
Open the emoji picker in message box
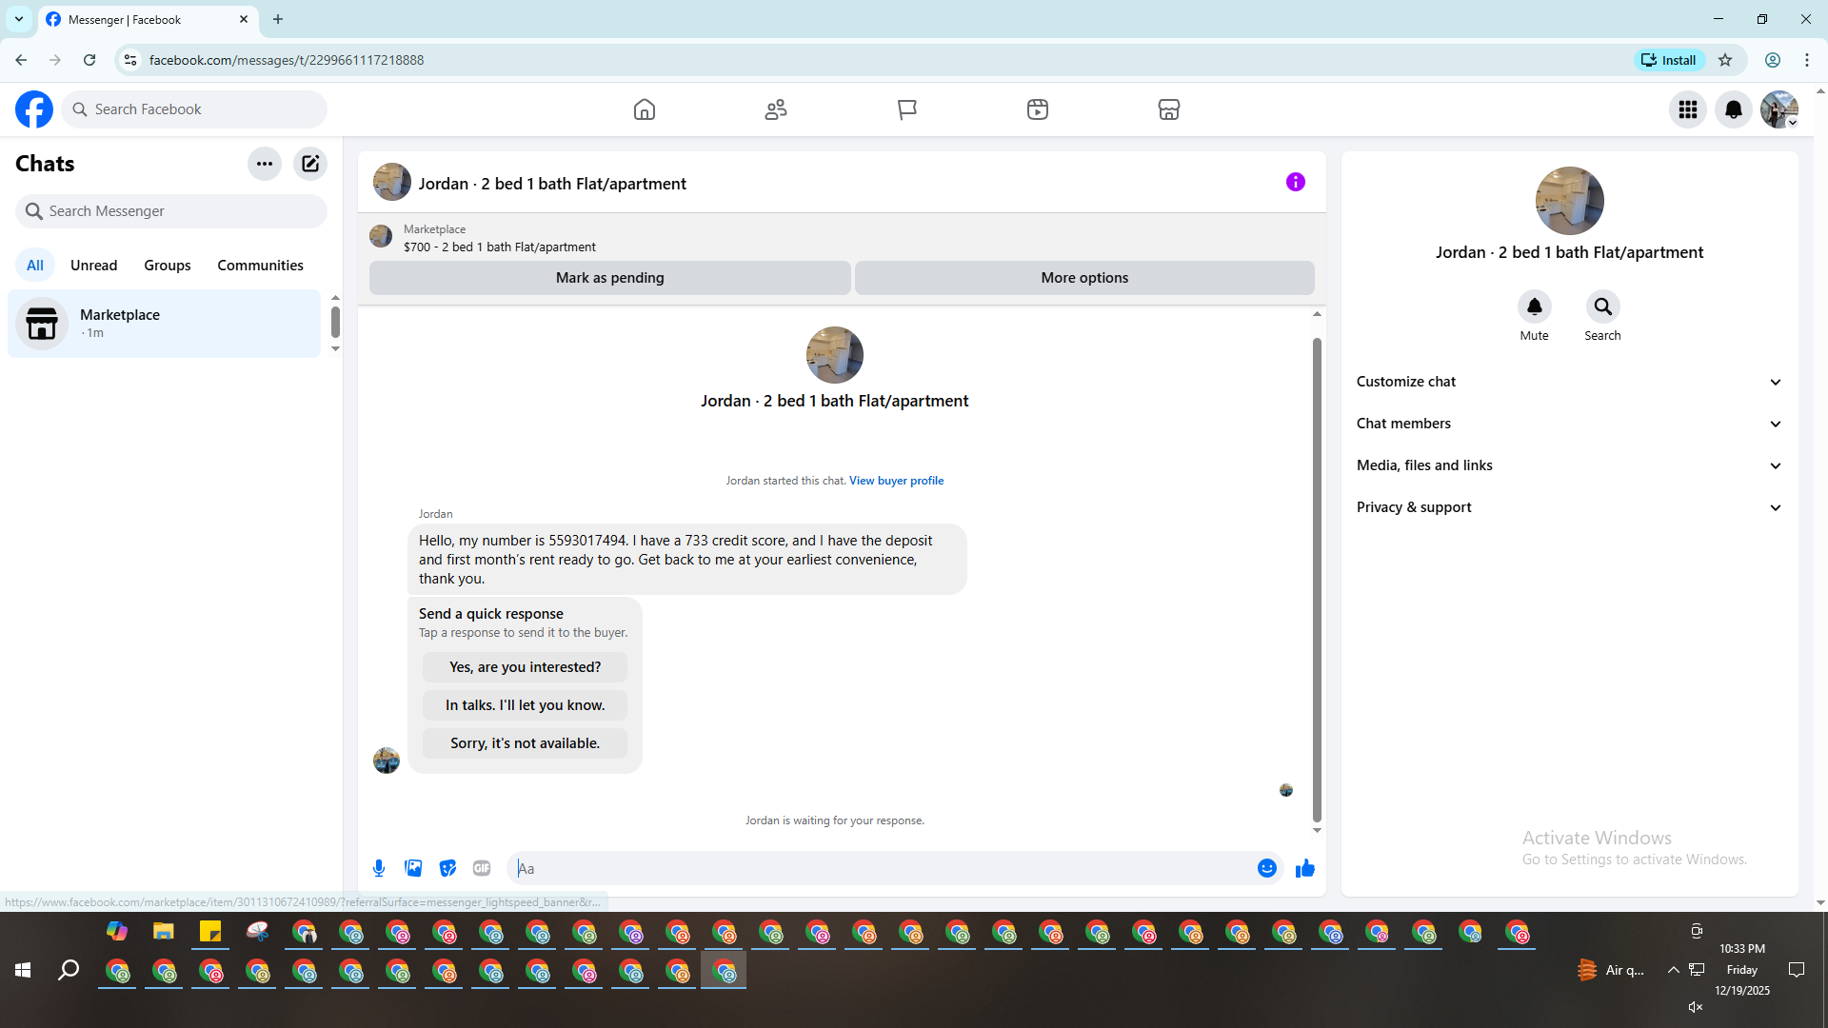[1266, 868]
